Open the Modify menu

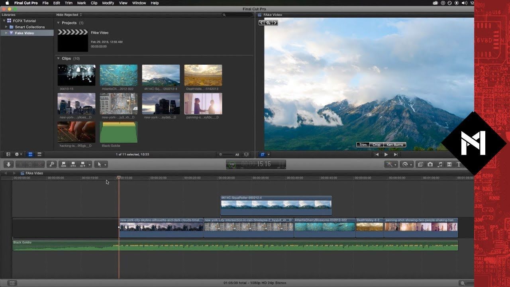108,3
